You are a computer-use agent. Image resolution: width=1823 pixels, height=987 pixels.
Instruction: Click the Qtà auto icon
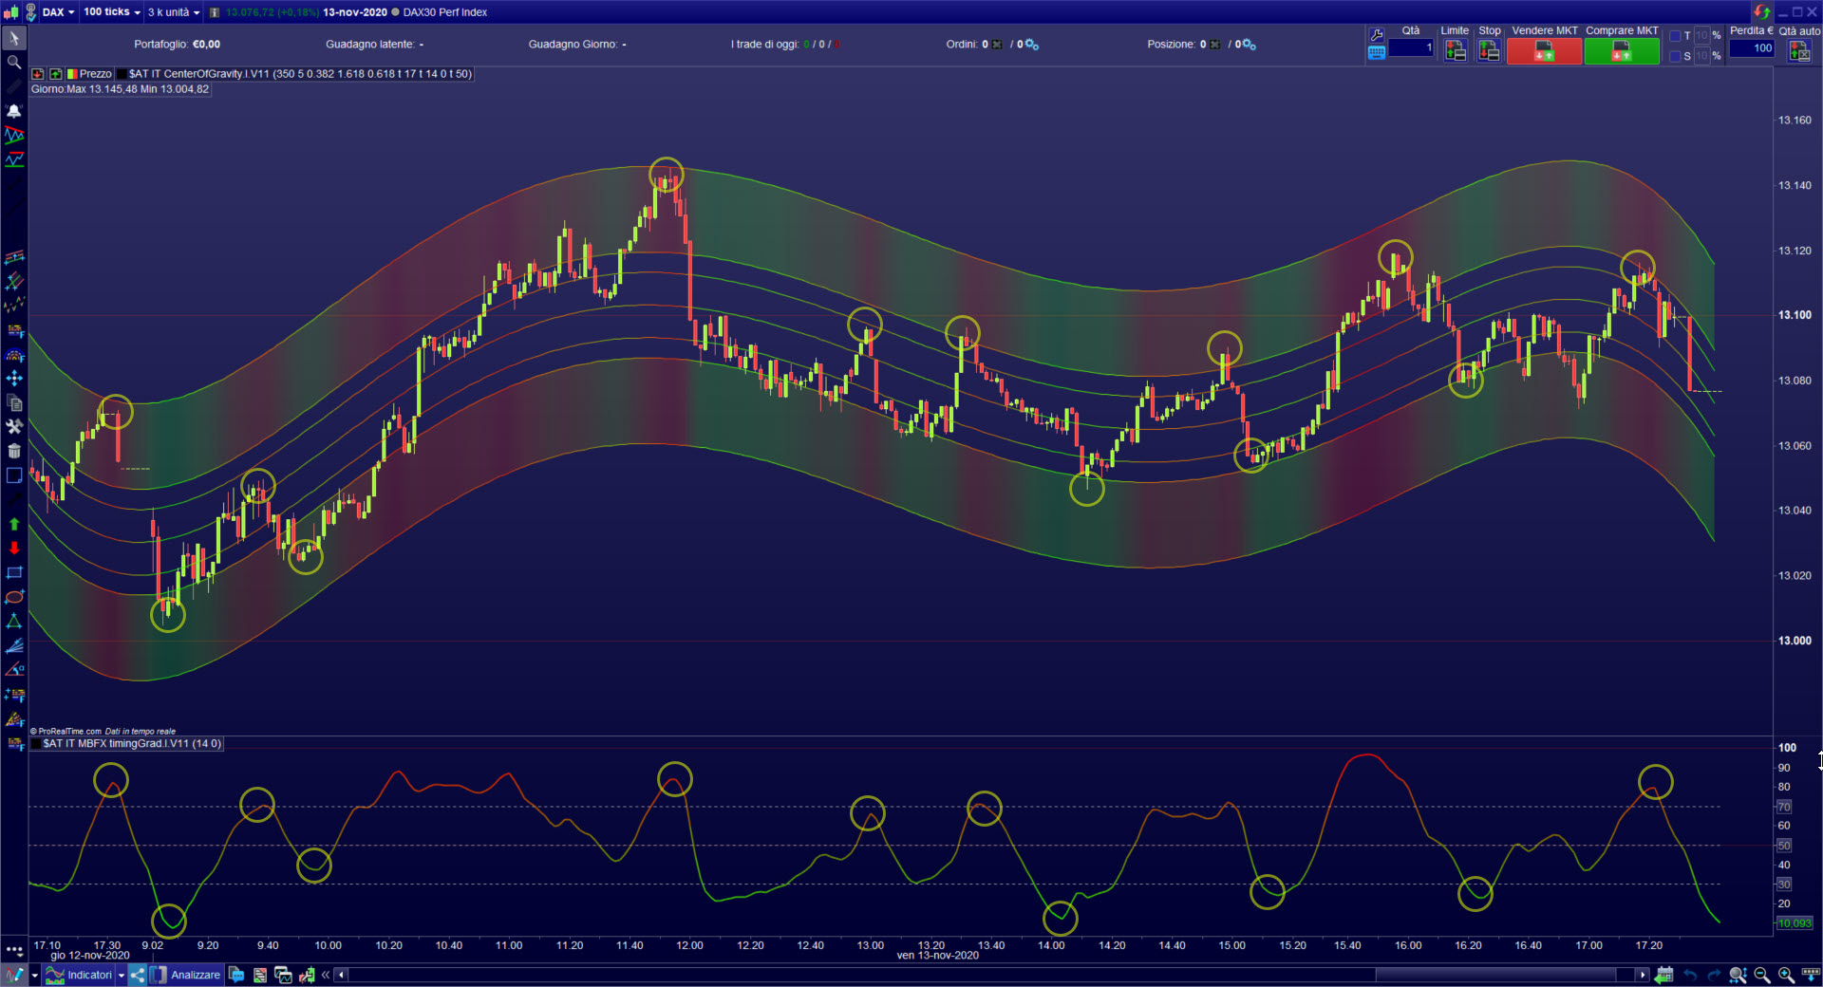[x=1799, y=52]
